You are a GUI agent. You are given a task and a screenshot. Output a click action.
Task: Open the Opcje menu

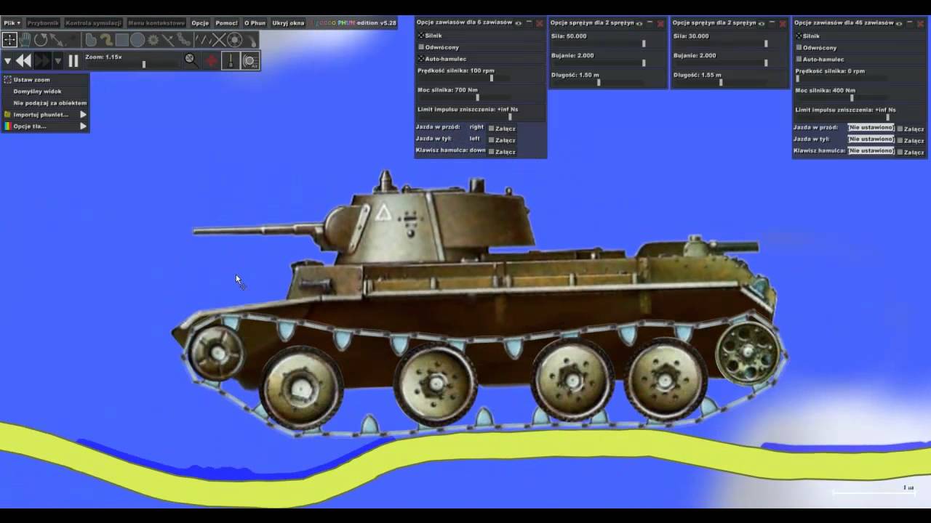point(200,23)
